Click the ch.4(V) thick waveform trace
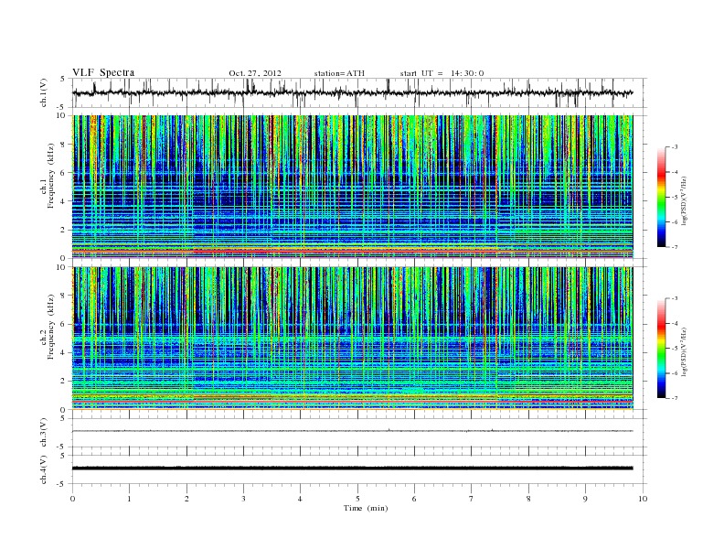Image resolution: width=724 pixels, height=560 pixels. pyautogui.click(x=352, y=468)
